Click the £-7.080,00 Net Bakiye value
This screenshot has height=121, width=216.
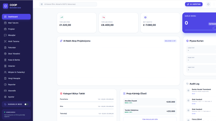tap(149, 25)
